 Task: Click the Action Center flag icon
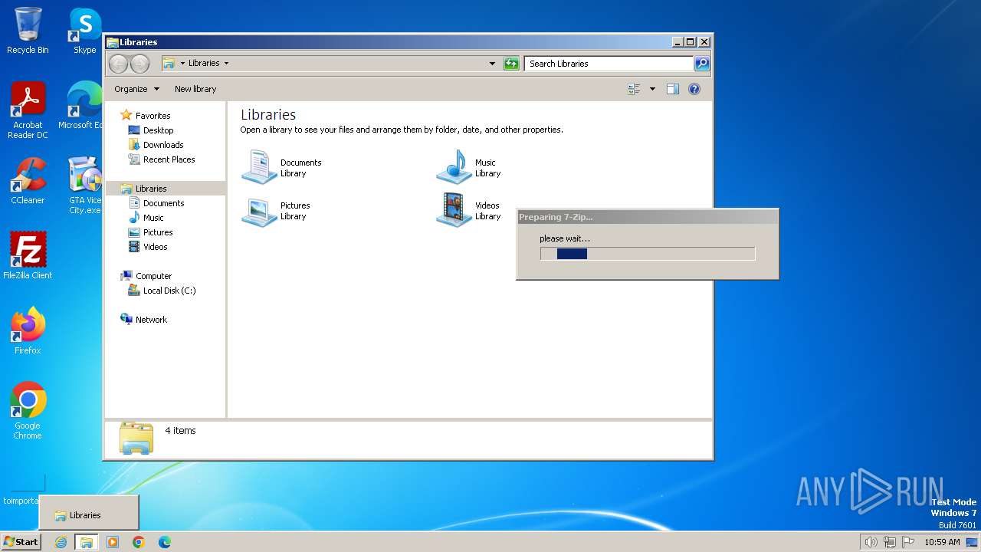pyautogui.click(x=909, y=542)
